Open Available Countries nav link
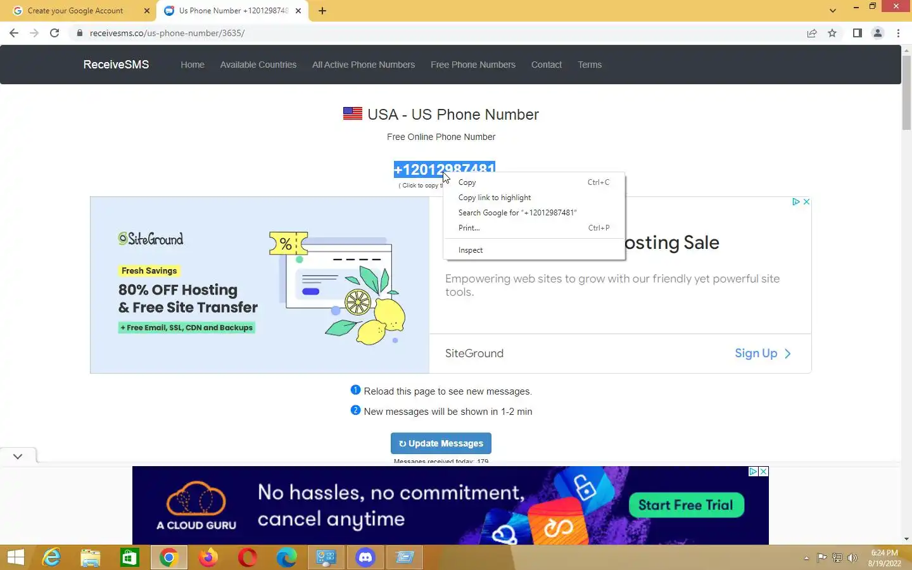 click(x=258, y=65)
